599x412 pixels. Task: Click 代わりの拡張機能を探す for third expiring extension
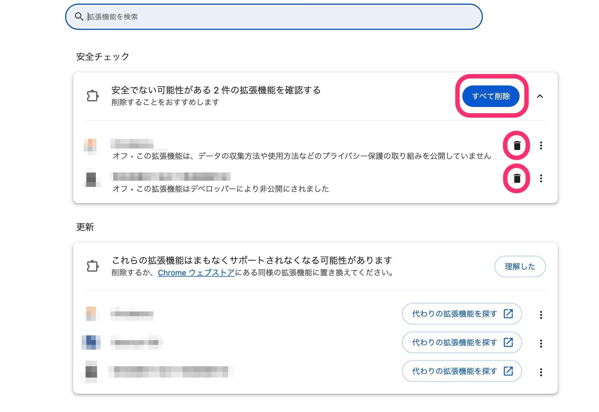(x=461, y=371)
